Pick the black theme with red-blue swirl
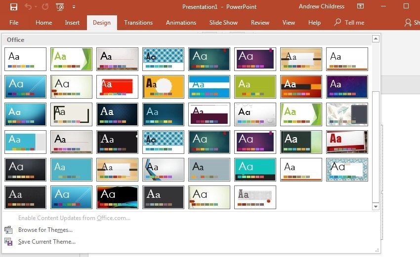Viewport: 420px width, 257px height. coord(117,197)
